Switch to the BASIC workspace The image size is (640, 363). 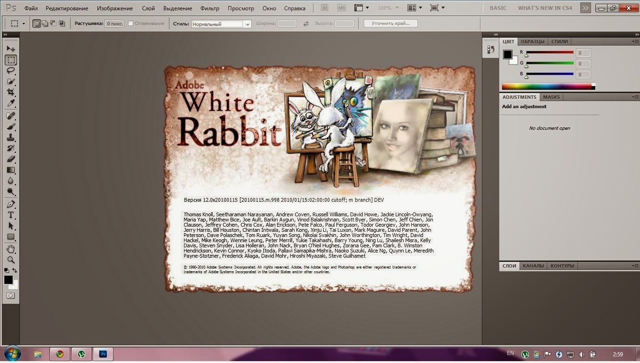pos(498,8)
